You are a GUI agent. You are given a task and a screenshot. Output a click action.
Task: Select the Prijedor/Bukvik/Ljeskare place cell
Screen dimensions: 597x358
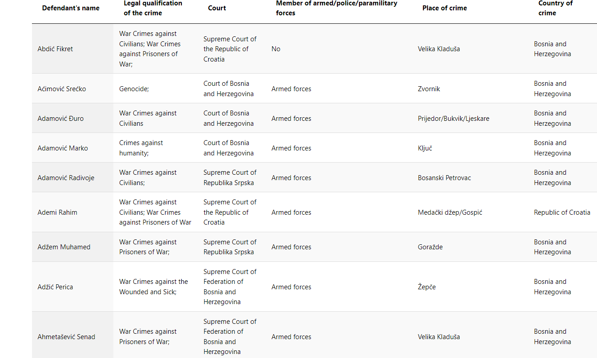click(453, 119)
